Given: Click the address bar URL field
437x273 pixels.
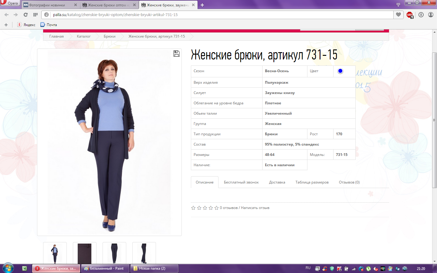Looking at the screenshot, I should pyautogui.click(x=212, y=15).
